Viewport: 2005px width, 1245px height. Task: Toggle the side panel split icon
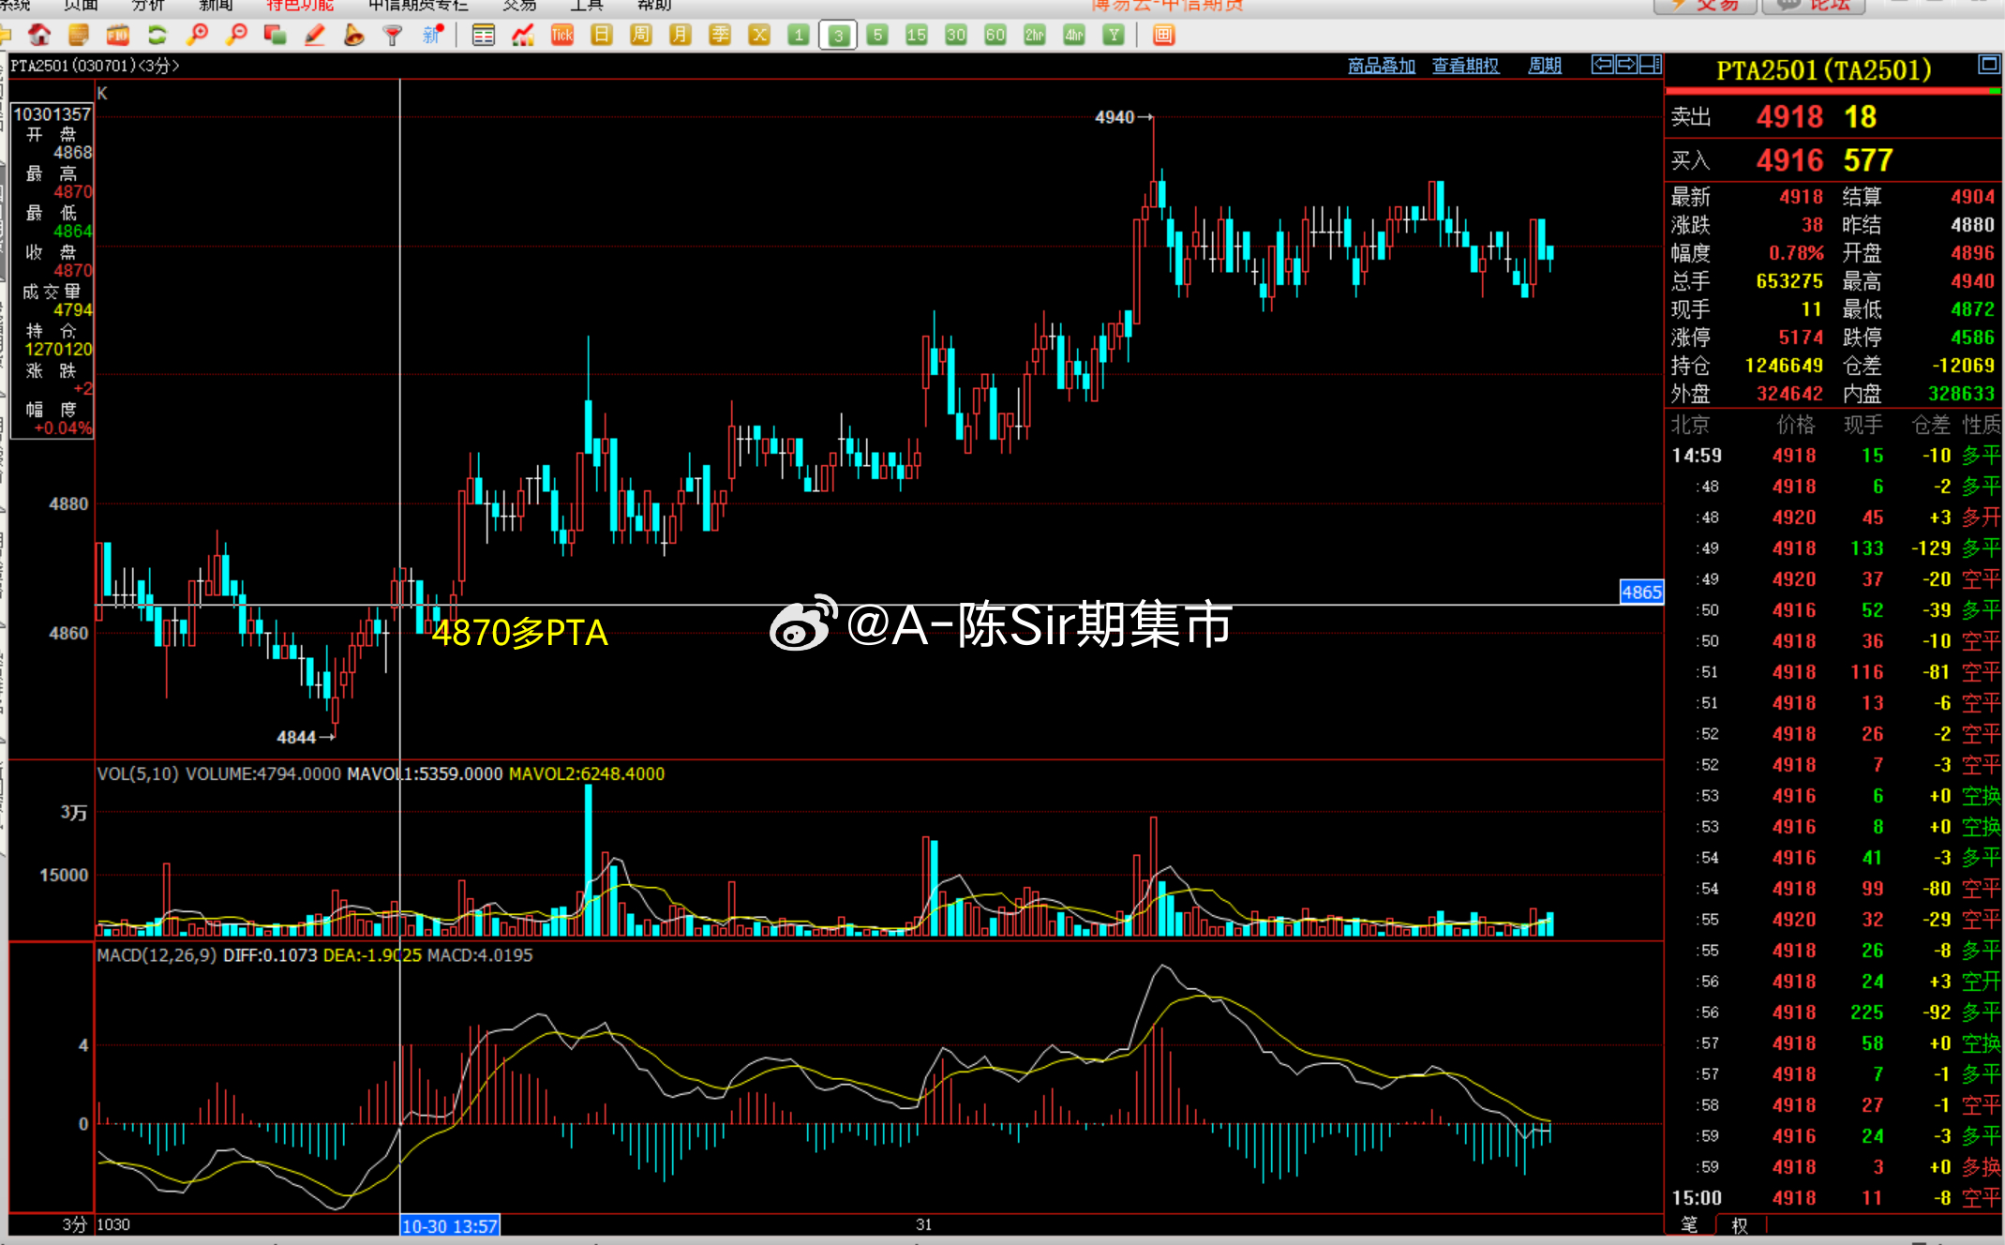pyautogui.click(x=1651, y=65)
